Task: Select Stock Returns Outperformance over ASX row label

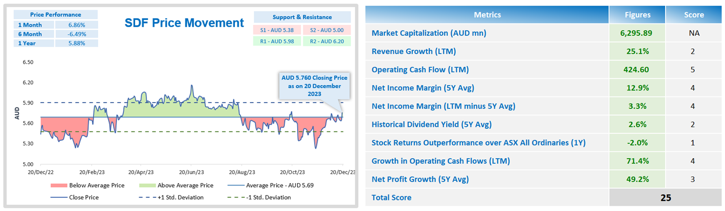Action: [479, 143]
